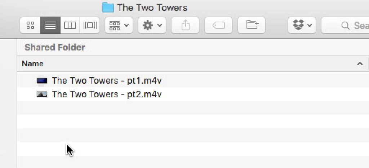Click the sort direction arrow in the Name column
The height and width of the screenshot is (168, 369).
point(359,64)
